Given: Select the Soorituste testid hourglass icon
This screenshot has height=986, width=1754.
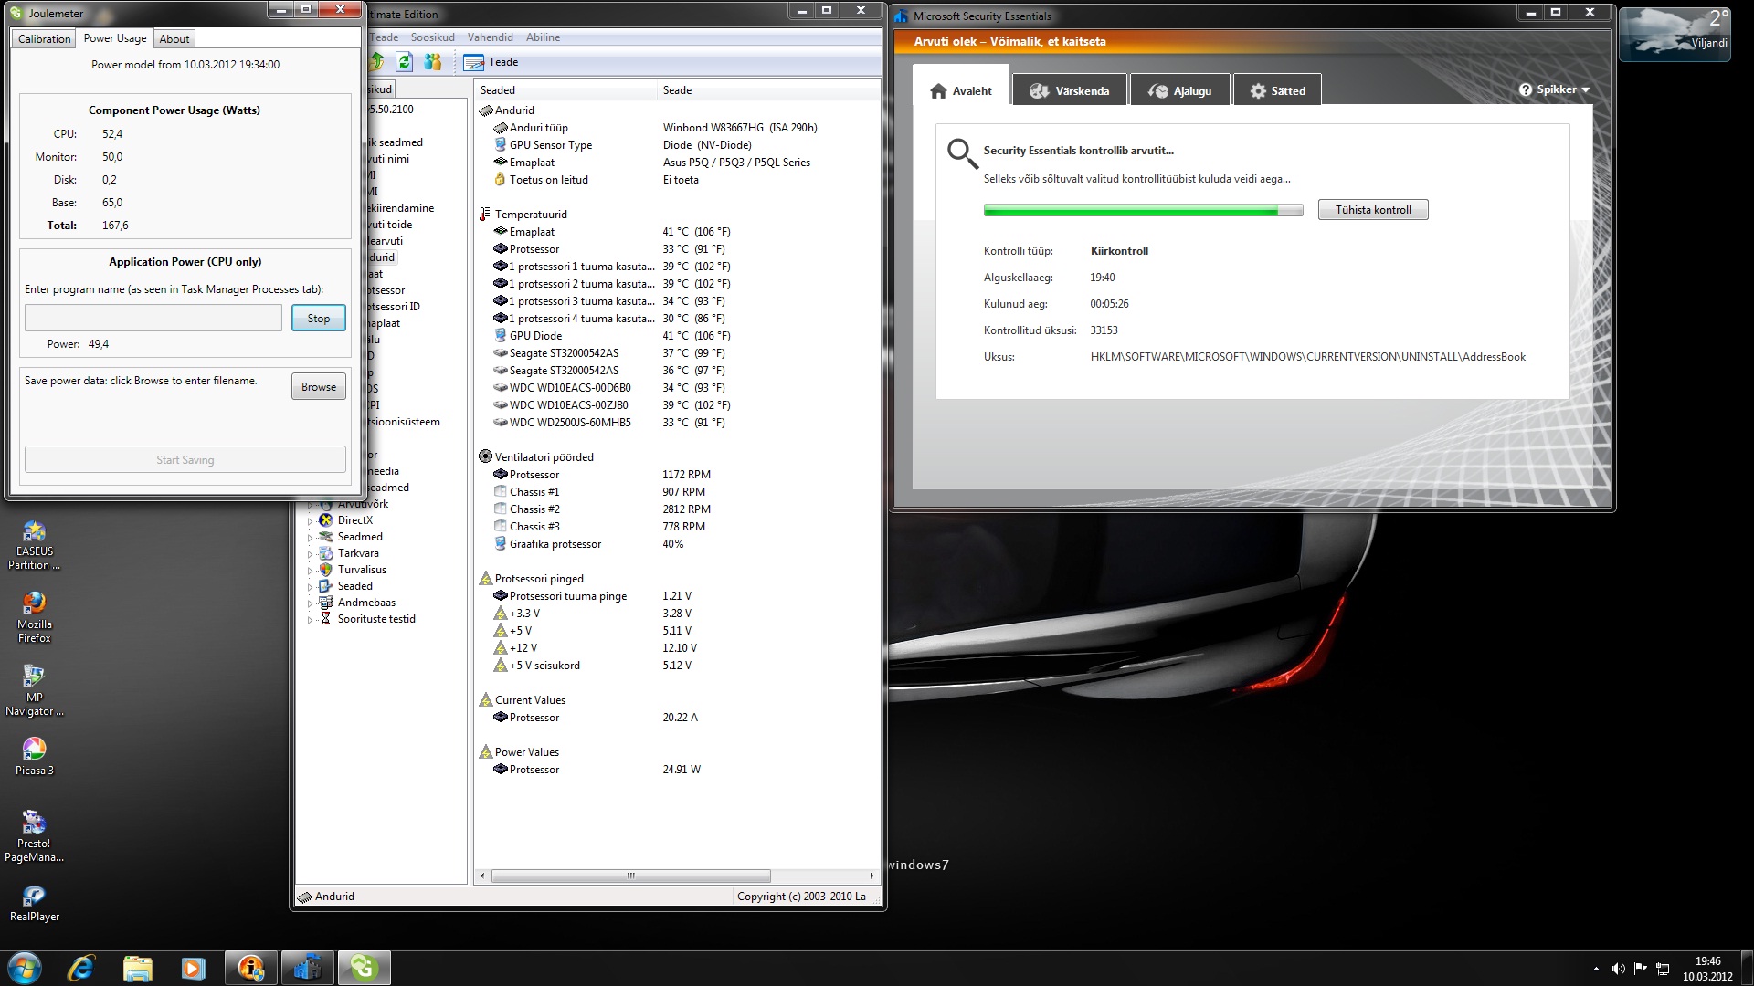Looking at the screenshot, I should point(325,619).
